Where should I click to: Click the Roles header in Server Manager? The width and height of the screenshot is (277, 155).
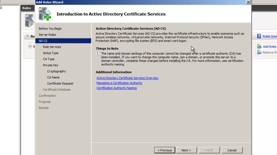[x=26, y=8]
